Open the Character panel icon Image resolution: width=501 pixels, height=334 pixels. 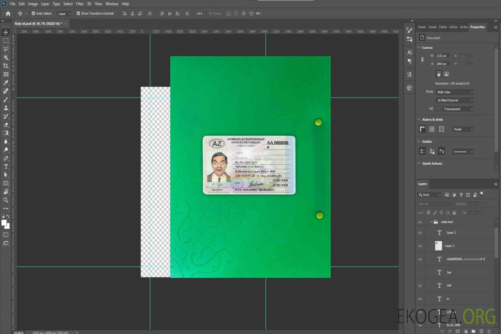[409, 52]
